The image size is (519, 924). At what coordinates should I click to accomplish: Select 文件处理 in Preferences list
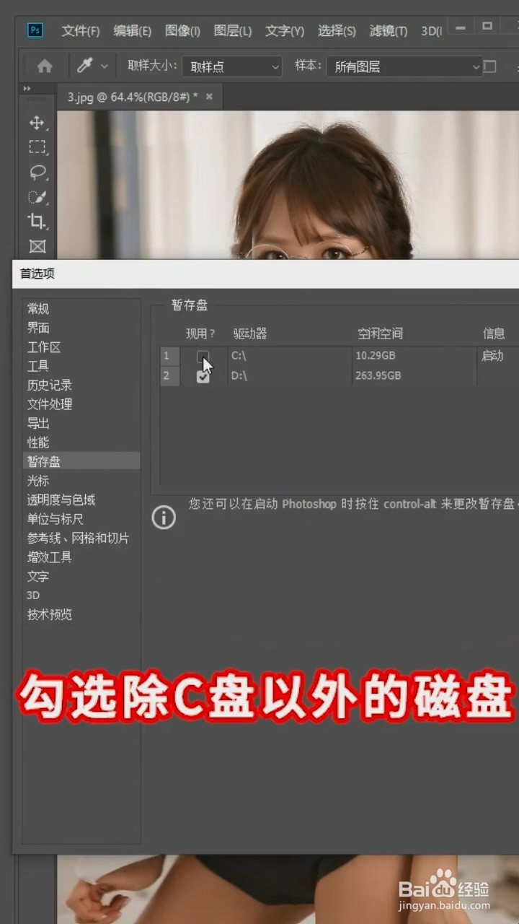(x=50, y=404)
